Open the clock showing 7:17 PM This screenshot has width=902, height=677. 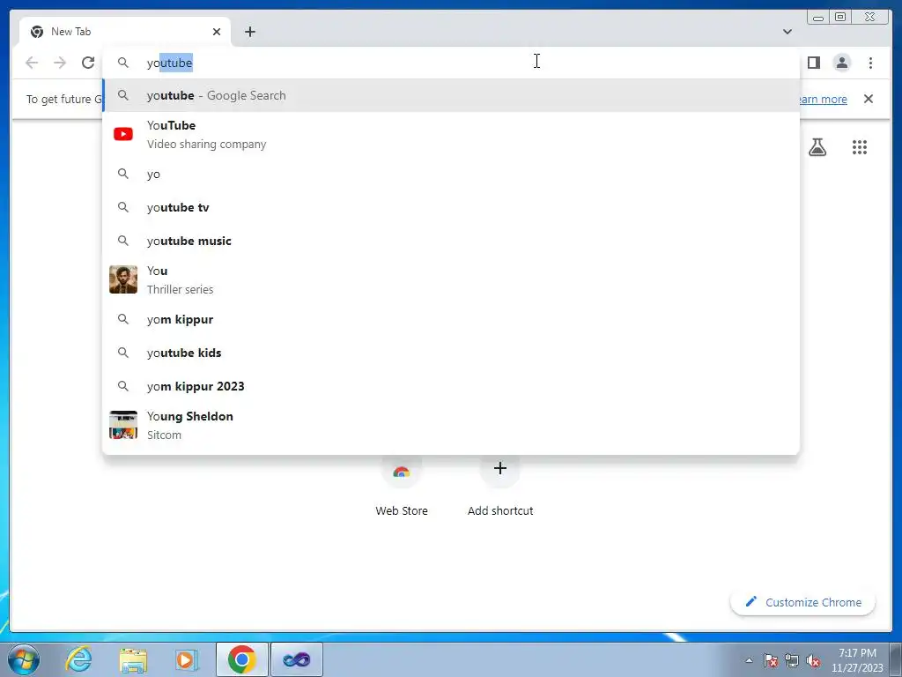(857, 660)
